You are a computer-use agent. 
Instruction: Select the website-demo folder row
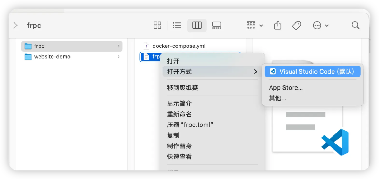coord(72,57)
